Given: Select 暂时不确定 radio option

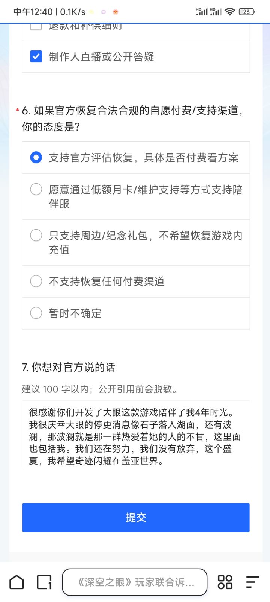Looking at the screenshot, I should coord(36,313).
